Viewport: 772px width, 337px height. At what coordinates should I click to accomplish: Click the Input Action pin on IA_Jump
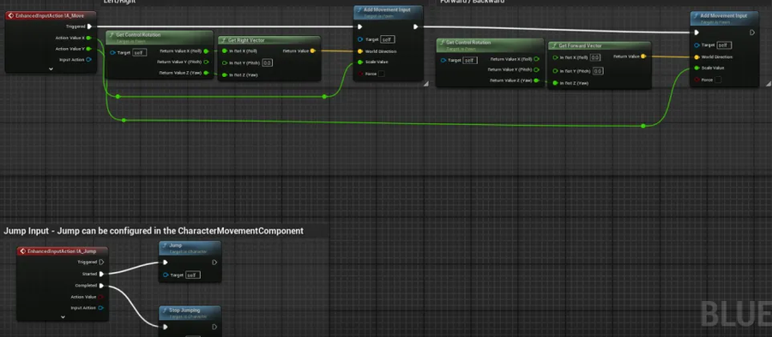(x=101, y=308)
